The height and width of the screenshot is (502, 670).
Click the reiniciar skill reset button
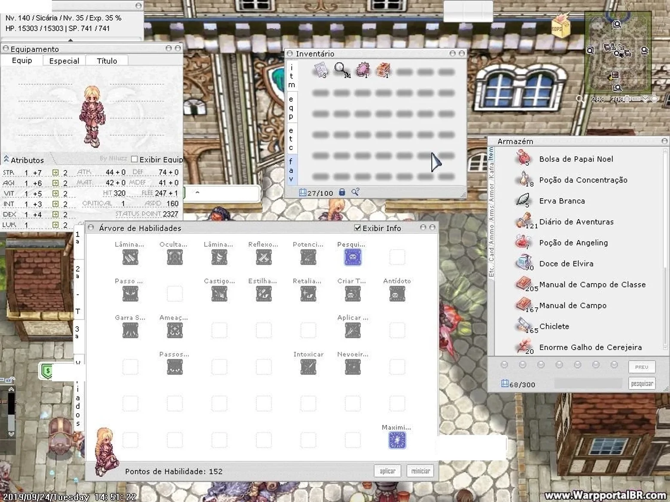pos(420,471)
